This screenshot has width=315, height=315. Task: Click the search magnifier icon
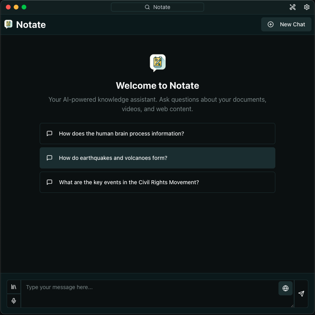[147, 7]
